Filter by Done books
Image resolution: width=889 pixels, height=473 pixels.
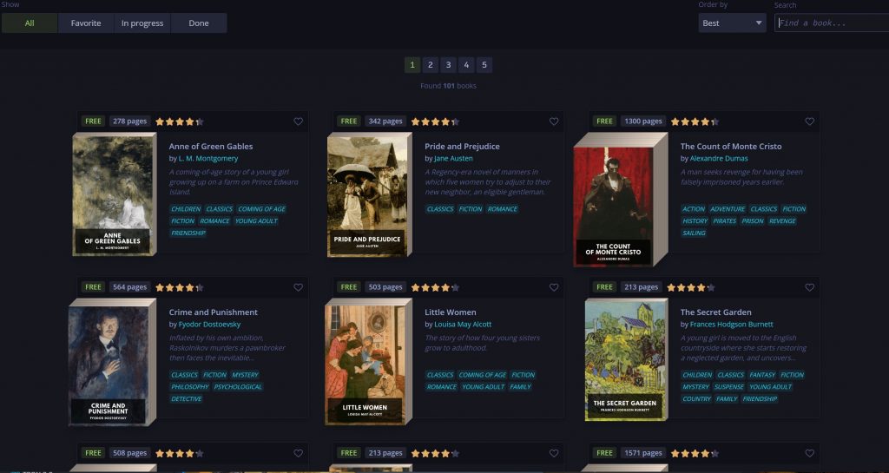[199, 23]
